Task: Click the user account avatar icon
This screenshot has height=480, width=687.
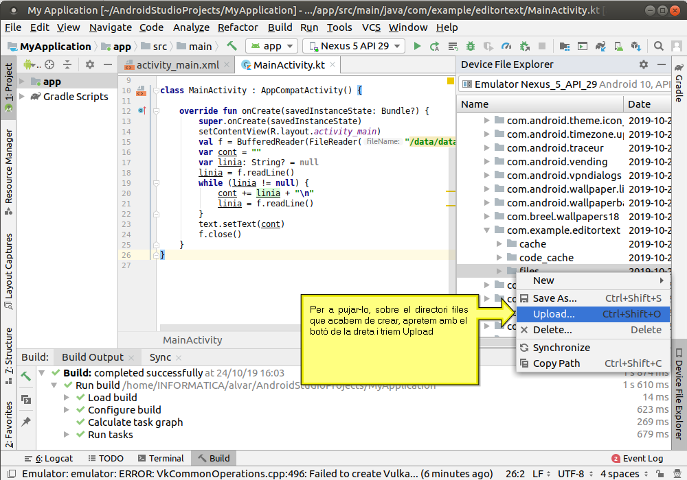Action: click(x=677, y=46)
